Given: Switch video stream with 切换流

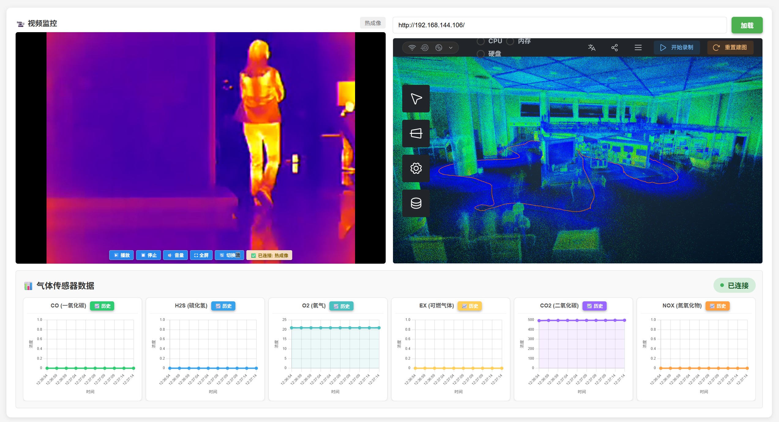Looking at the screenshot, I should click(230, 255).
